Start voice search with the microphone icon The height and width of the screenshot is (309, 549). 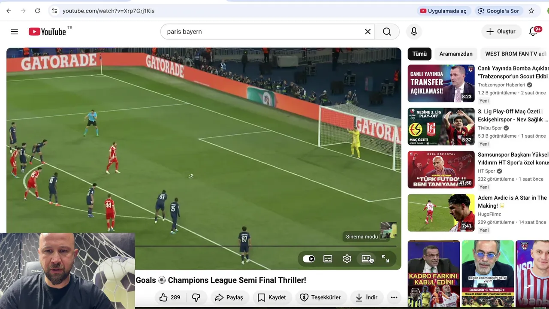(x=414, y=32)
